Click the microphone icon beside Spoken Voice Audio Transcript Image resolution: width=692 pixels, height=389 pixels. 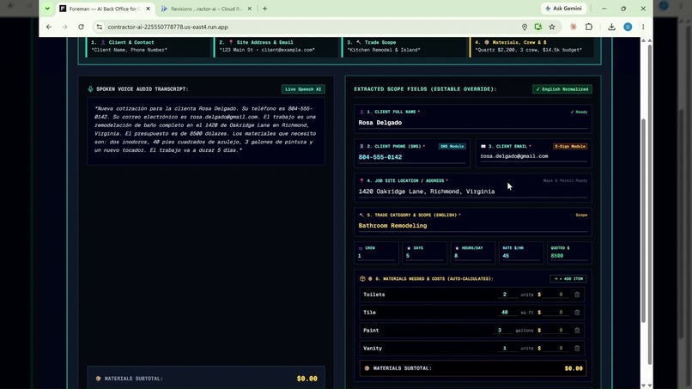90,89
